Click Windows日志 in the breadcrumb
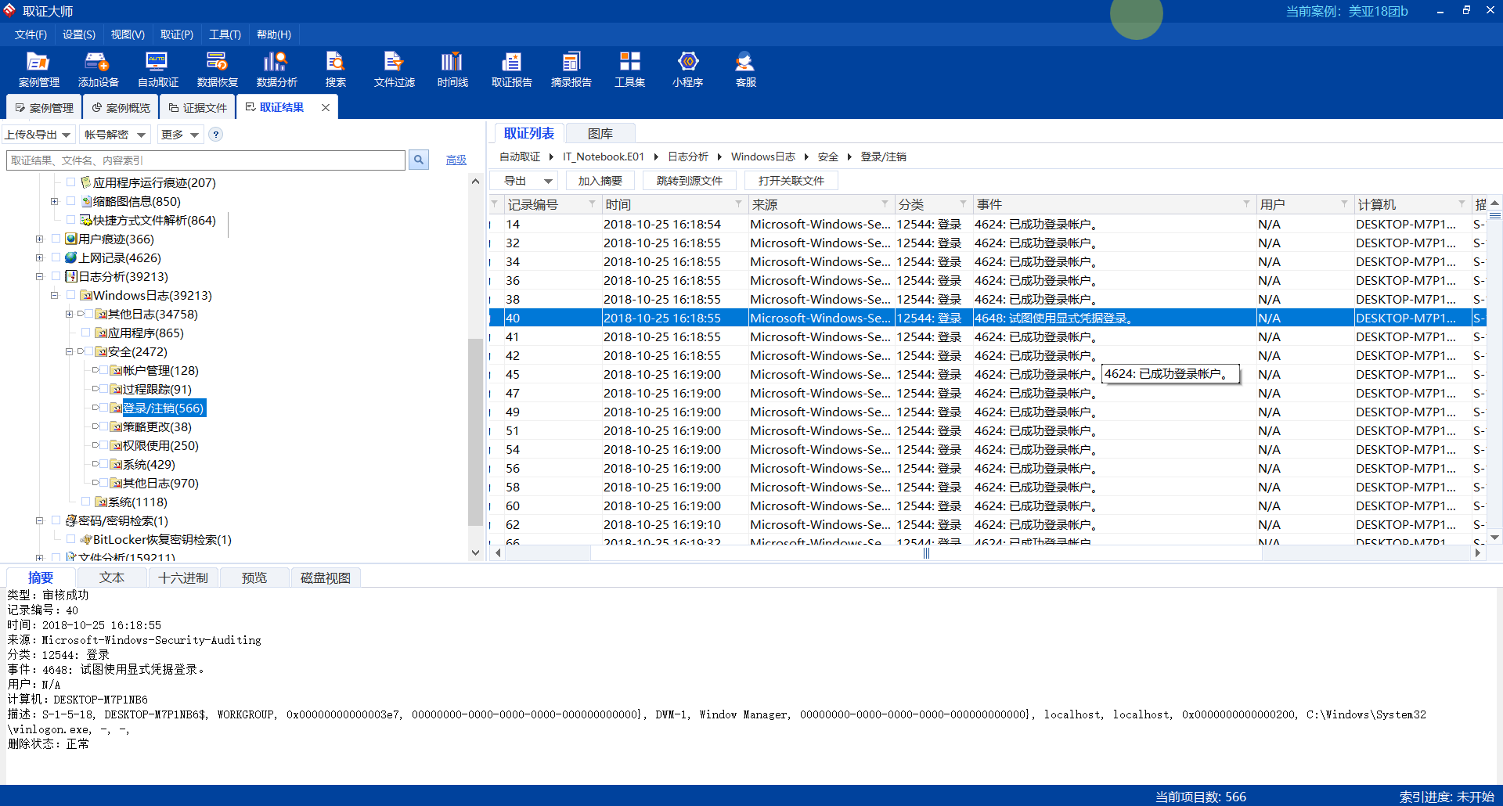Screen dimensions: 1503x806 click(762, 157)
